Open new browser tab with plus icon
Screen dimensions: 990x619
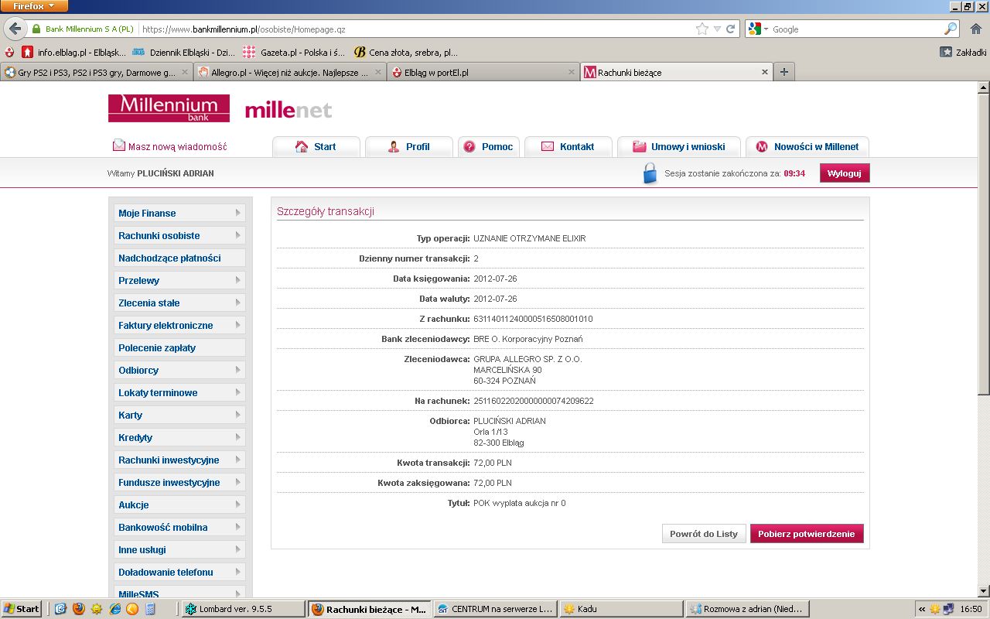[783, 72]
